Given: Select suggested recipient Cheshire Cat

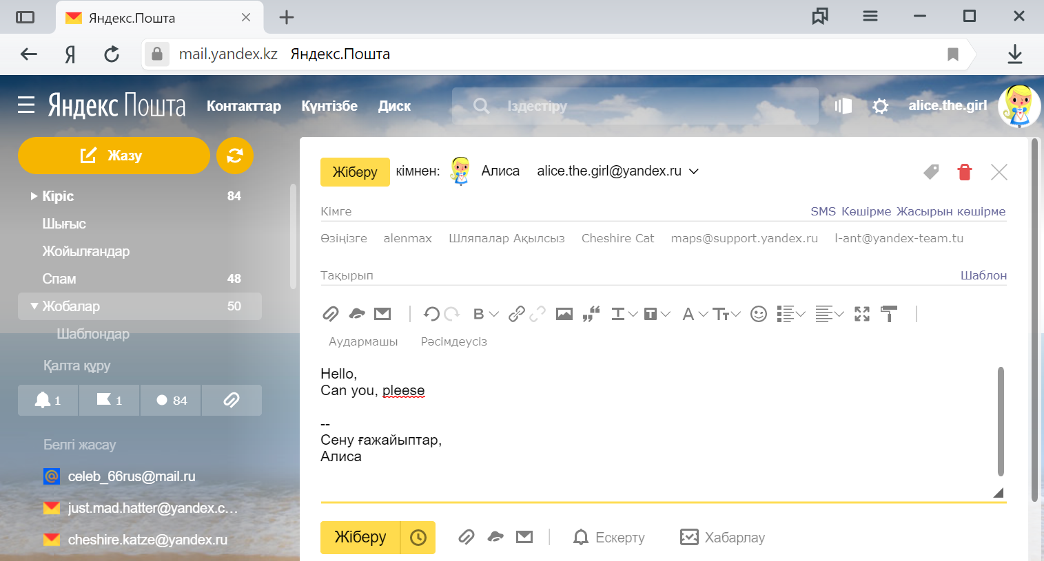Looking at the screenshot, I should (617, 238).
